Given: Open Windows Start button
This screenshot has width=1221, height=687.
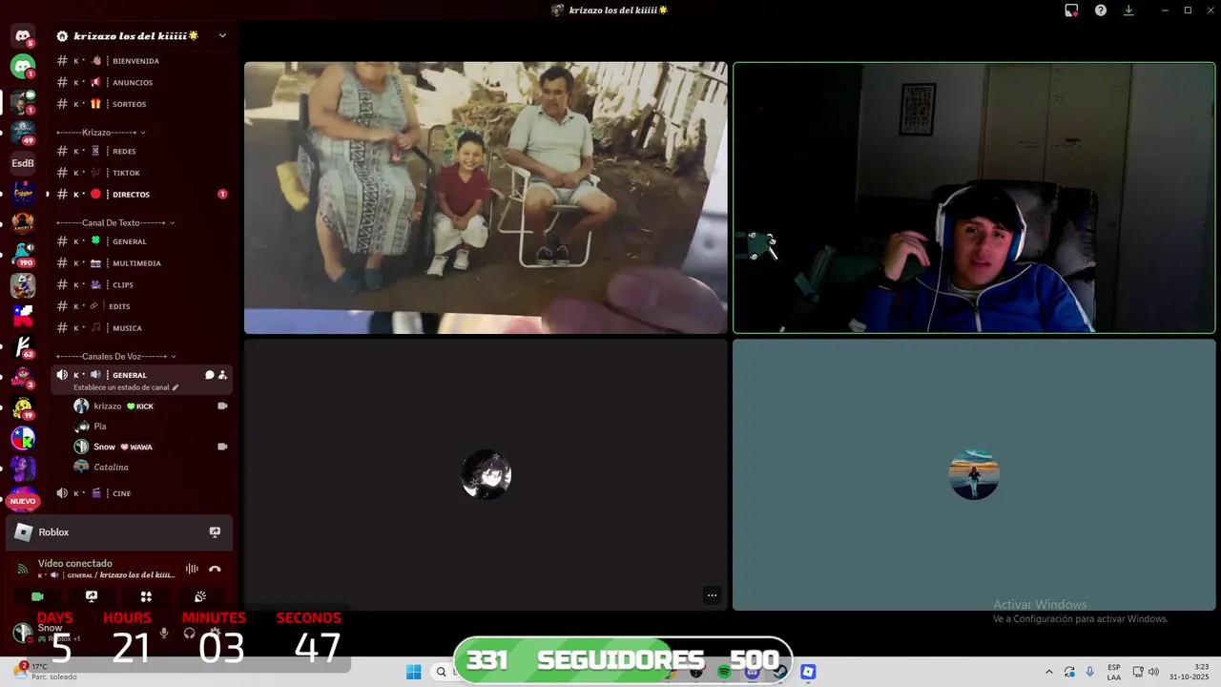Looking at the screenshot, I should (414, 672).
